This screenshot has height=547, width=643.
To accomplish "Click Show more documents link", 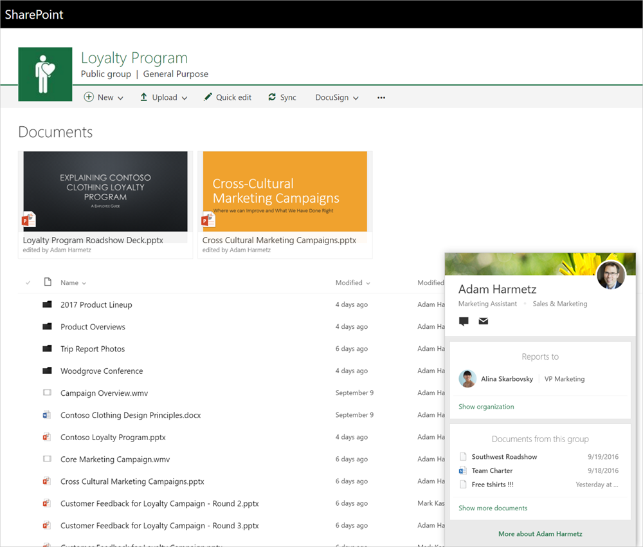I will [493, 508].
